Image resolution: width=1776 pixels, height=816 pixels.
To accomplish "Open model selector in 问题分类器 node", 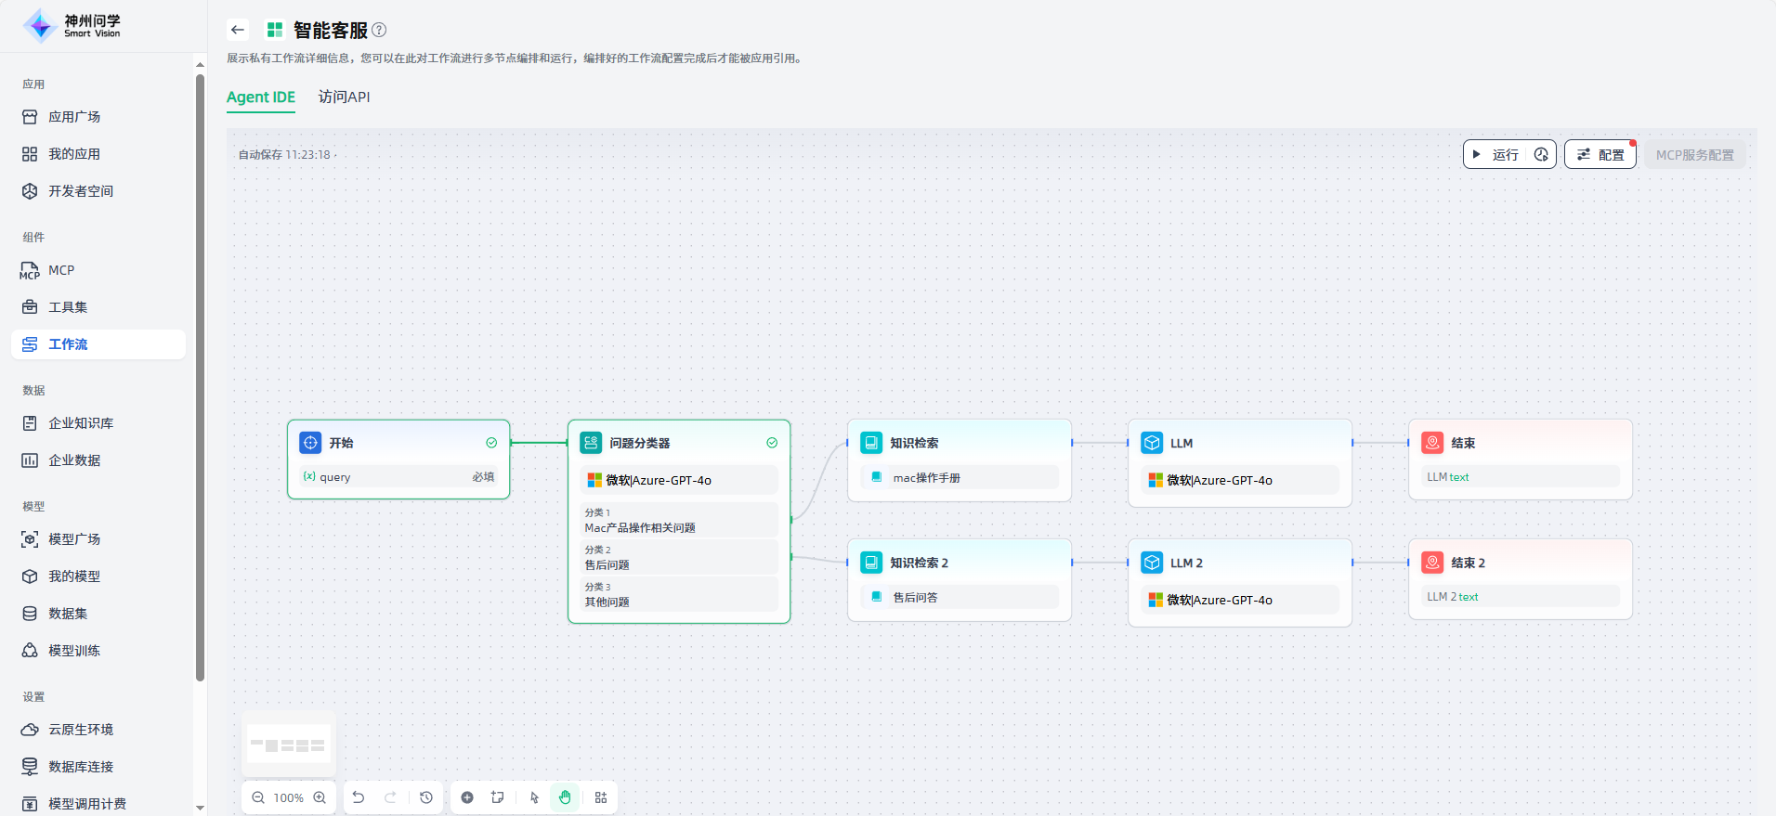I will click(679, 480).
